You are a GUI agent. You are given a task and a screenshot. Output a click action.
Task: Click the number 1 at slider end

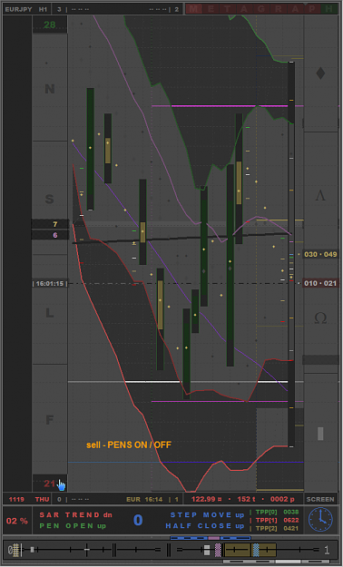click(327, 551)
